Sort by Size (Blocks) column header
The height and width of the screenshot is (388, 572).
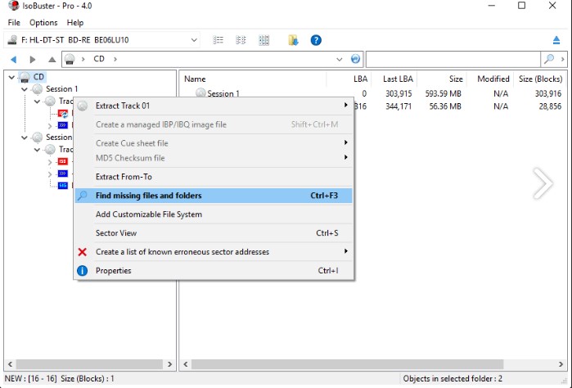tap(540, 79)
